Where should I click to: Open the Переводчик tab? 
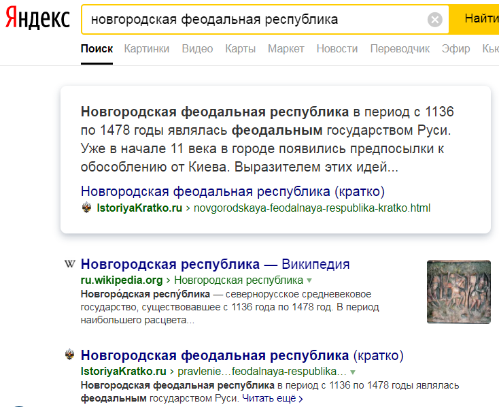[400, 49]
